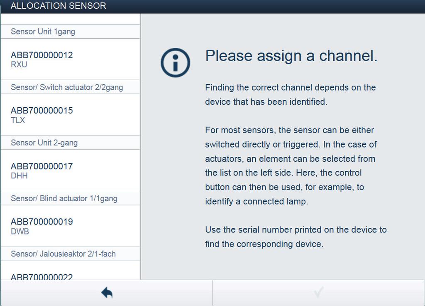Click the TLX channel label
This screenshot has width=425, height=306.
18,120
